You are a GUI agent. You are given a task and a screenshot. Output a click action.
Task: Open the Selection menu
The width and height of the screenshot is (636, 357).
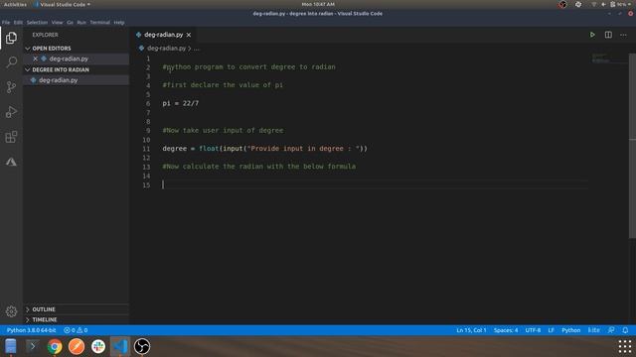click(x=38, y=23)
